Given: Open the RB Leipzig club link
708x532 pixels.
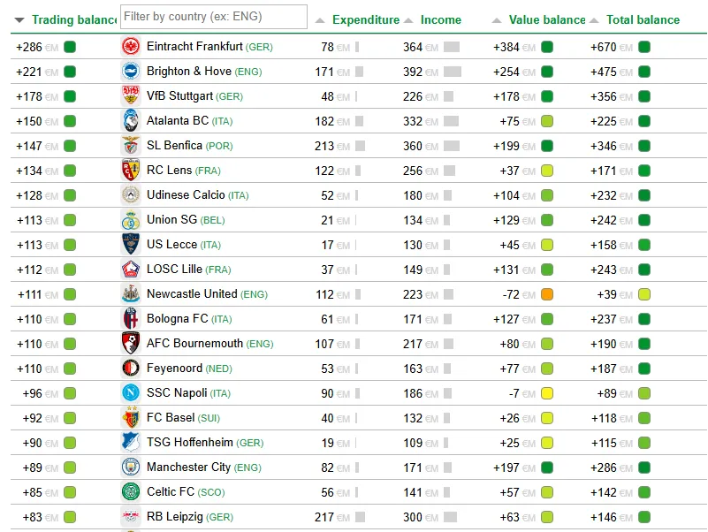Looking at the screenshot, I should point(175,517).
